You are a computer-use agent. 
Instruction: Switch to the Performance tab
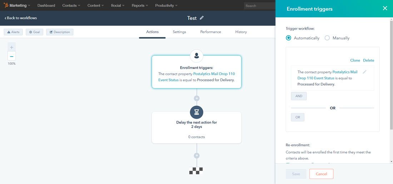(x=210, y=32)
